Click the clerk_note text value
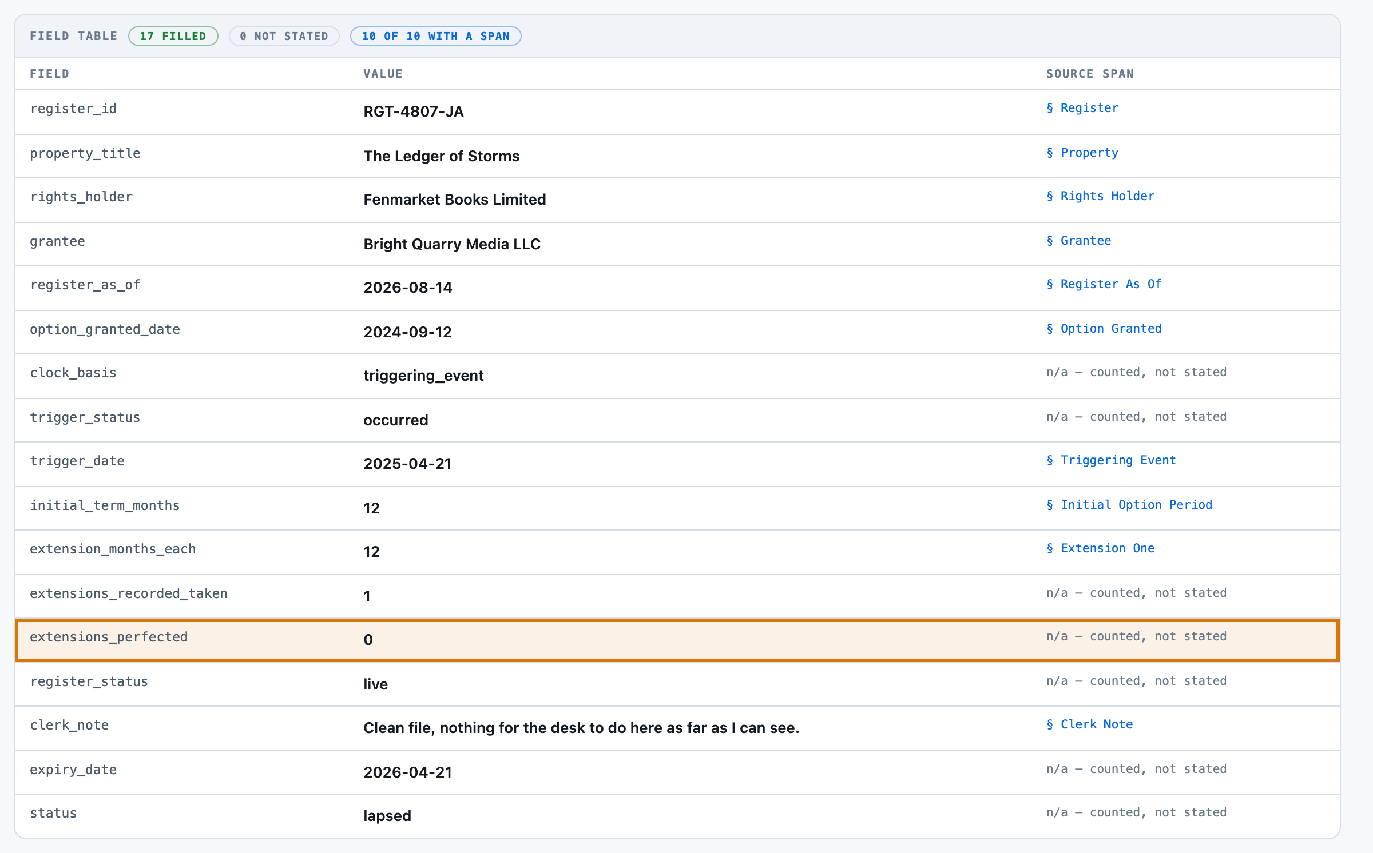The image size is (1373, 853). pyautogui.click(x=581, y=728)
